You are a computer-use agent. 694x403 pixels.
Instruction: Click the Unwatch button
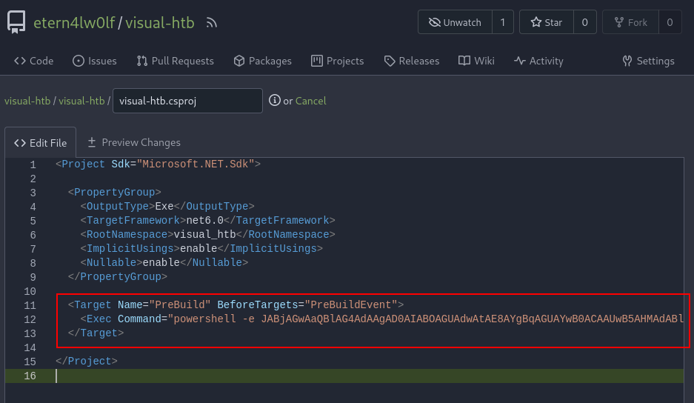pyautogui.click(x=455, y=22)
